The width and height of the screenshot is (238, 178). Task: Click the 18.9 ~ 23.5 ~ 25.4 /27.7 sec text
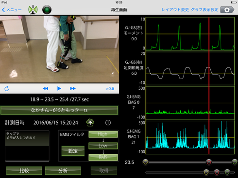59,99
